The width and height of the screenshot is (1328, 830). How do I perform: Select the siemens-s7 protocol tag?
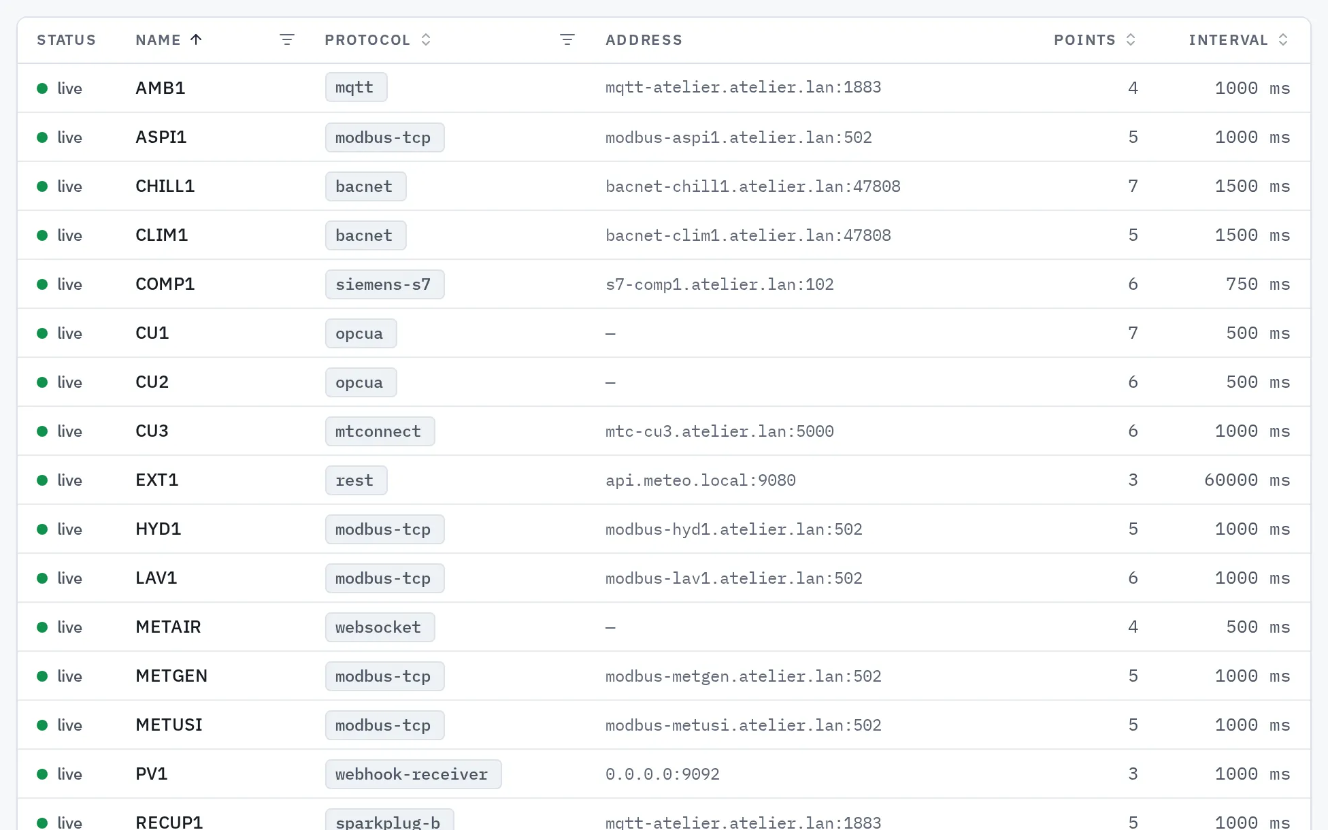384,284
